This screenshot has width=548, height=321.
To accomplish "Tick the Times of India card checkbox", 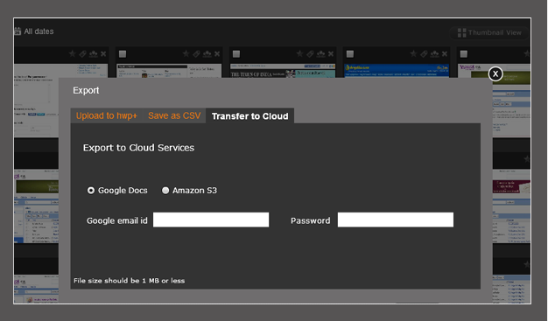I will pyautogui.click(x=236, y=53).
